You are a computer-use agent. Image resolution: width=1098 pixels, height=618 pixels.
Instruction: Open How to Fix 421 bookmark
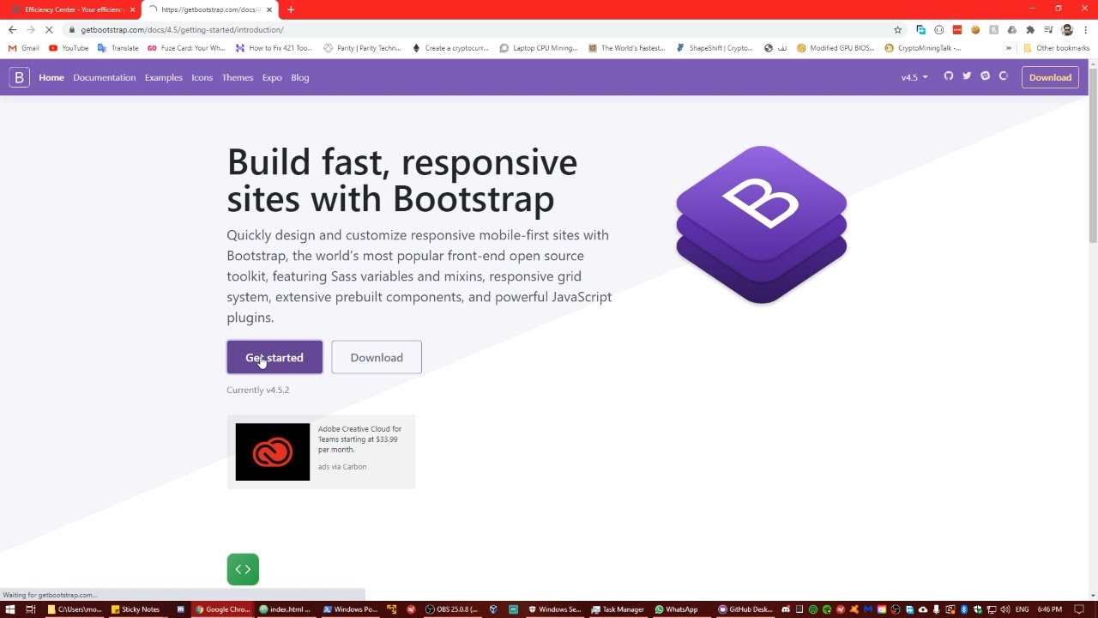click(x=274, y=48)
